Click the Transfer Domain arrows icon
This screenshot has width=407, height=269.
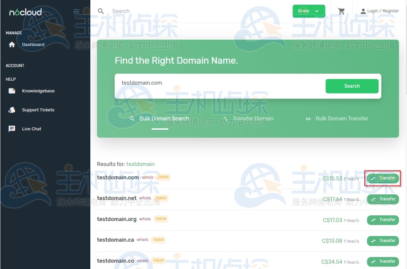(225, 119)
